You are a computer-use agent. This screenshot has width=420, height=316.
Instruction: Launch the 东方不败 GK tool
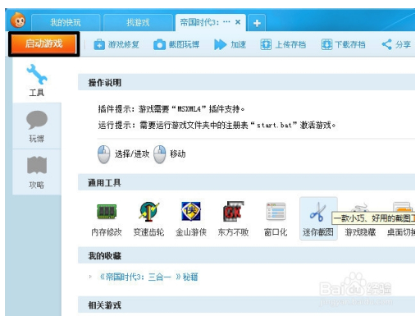coord(233,219)
